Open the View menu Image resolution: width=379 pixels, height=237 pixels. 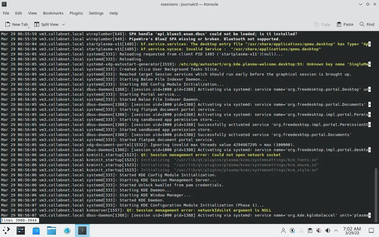point(33,13)
